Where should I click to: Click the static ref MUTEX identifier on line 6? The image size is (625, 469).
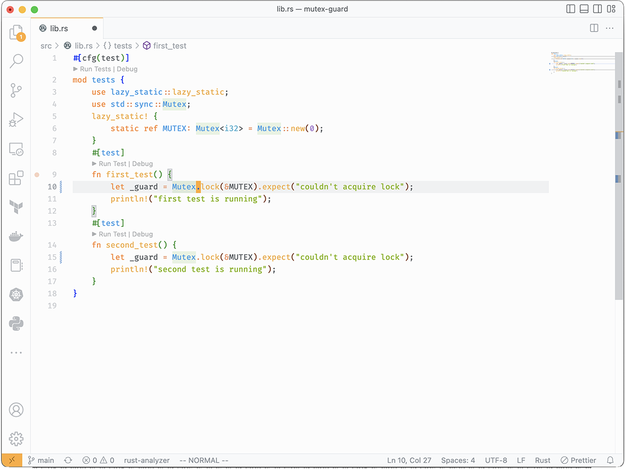174,129
